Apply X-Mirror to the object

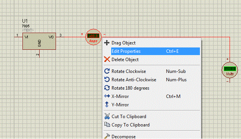(152, 96)
